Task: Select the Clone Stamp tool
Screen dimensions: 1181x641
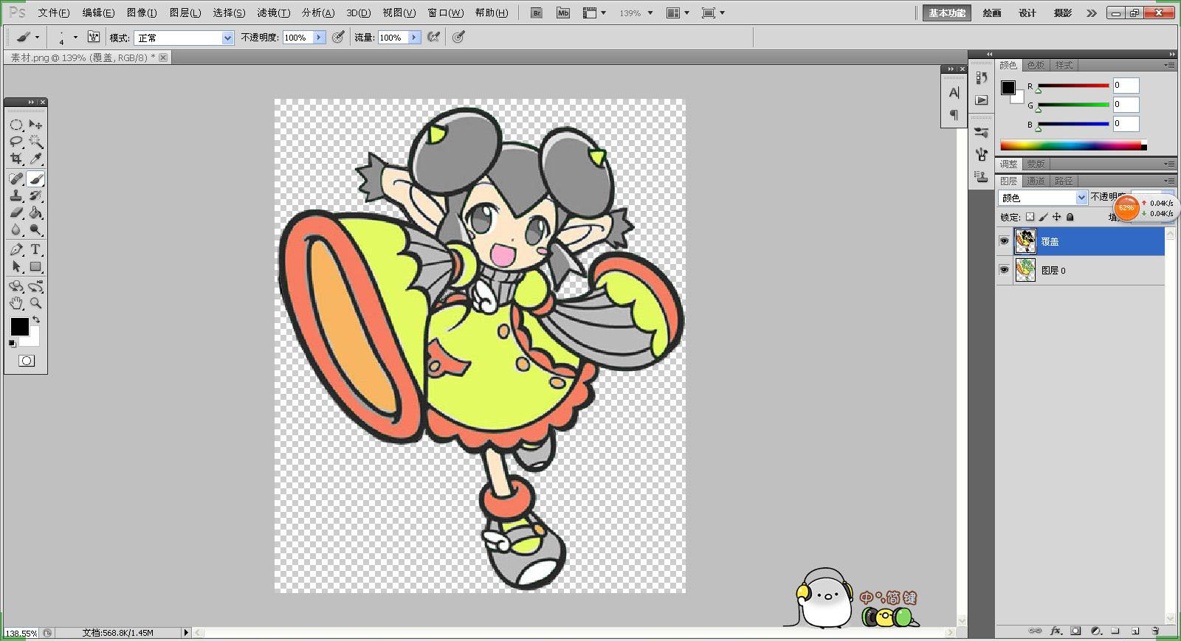Action: point(16,195)
